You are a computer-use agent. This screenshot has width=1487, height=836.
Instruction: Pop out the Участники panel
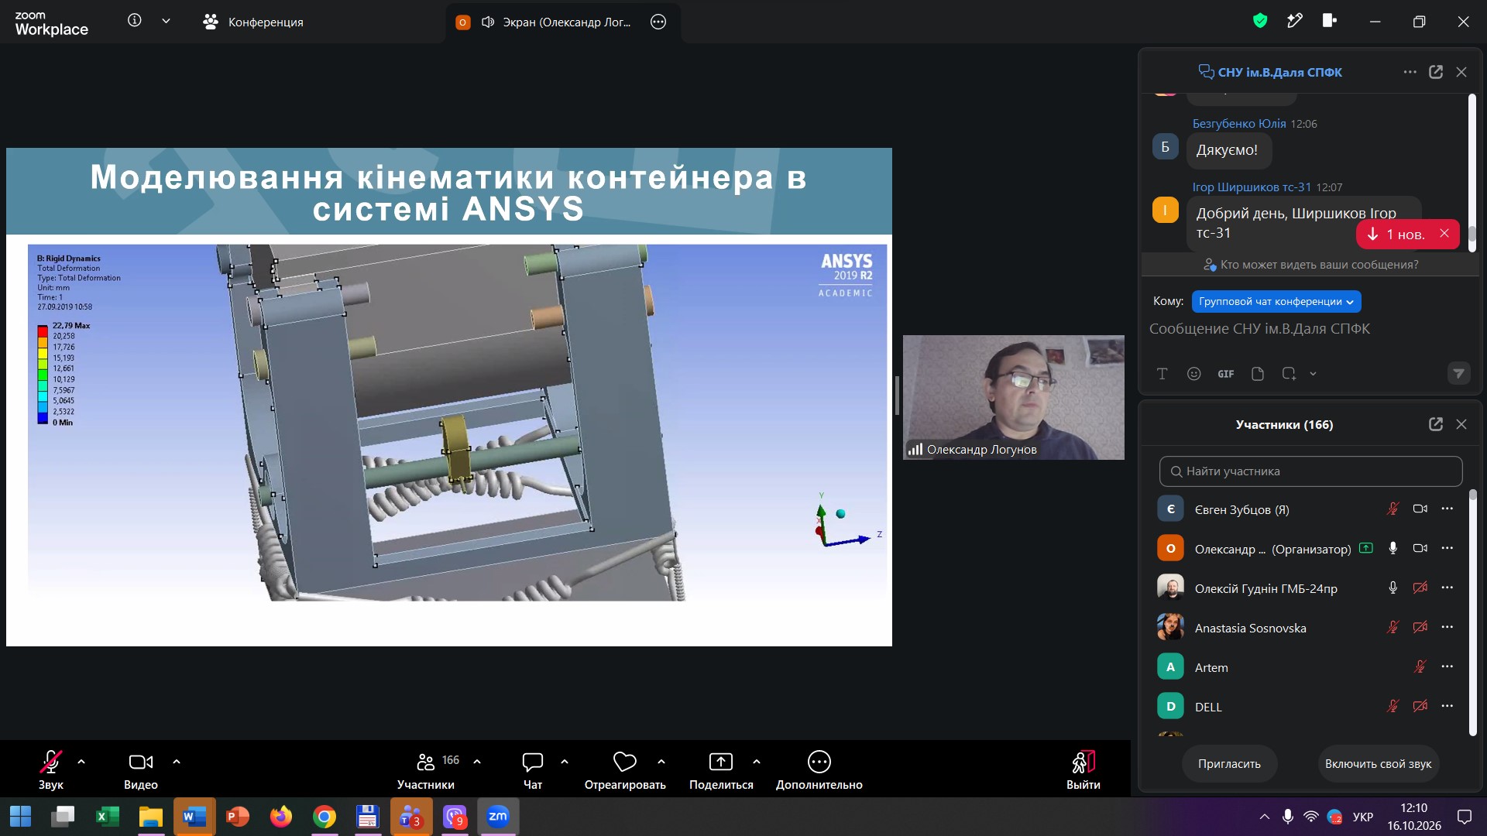(1435, 424)
